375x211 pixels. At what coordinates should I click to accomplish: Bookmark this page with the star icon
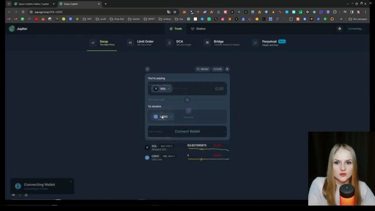(x=175, y=12)
